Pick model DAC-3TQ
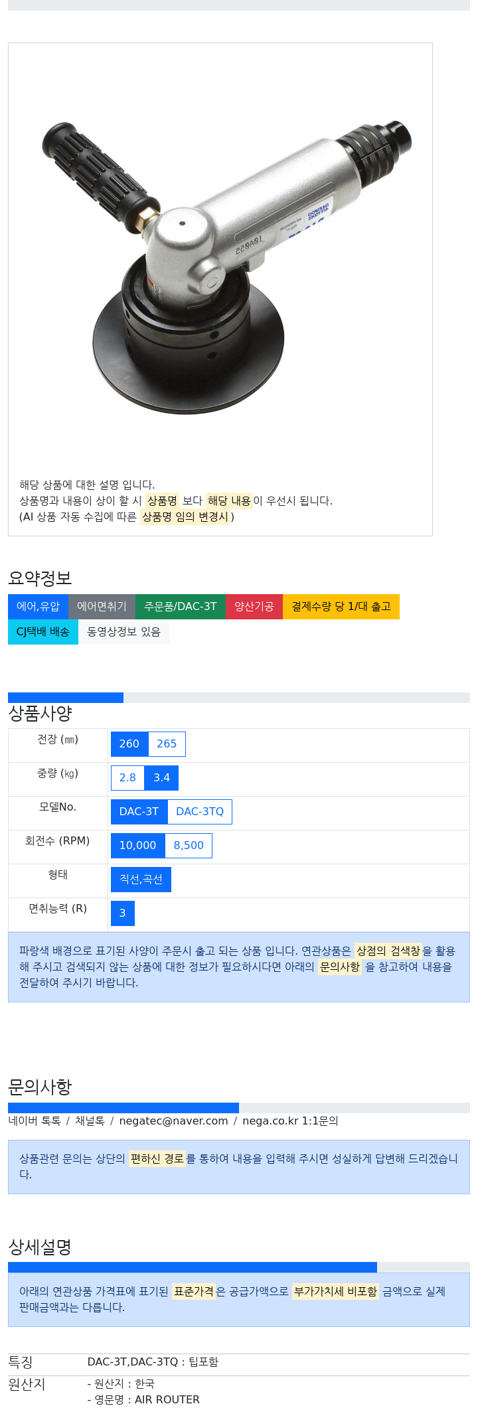 pyautogui.click(x=200, y=812)
